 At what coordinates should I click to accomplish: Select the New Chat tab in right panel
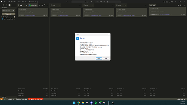(153, 5)
